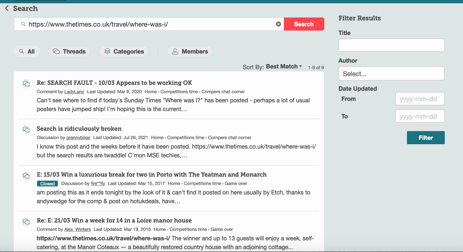Click the Title filter input
This screenshot has width=463, height=252.
click(x=392, y=45)
